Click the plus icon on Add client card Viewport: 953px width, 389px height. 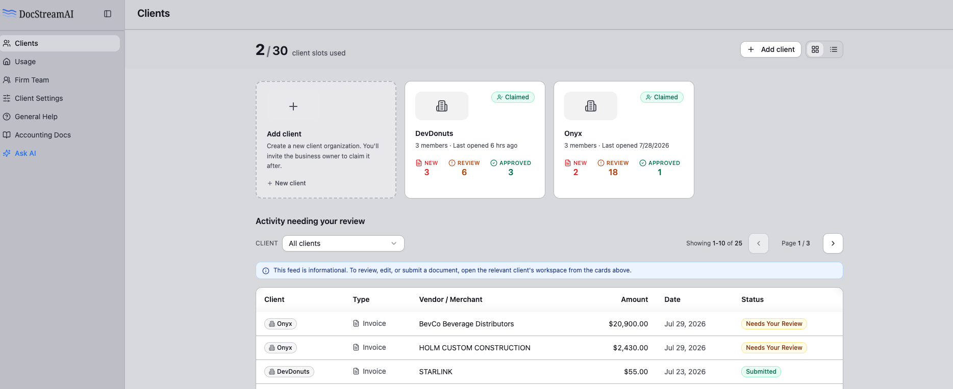point(293,106)
